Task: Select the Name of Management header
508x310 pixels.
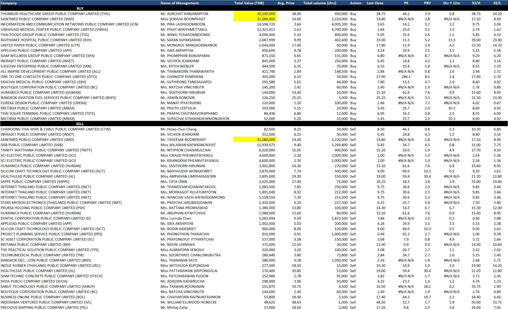Action: 180,3
